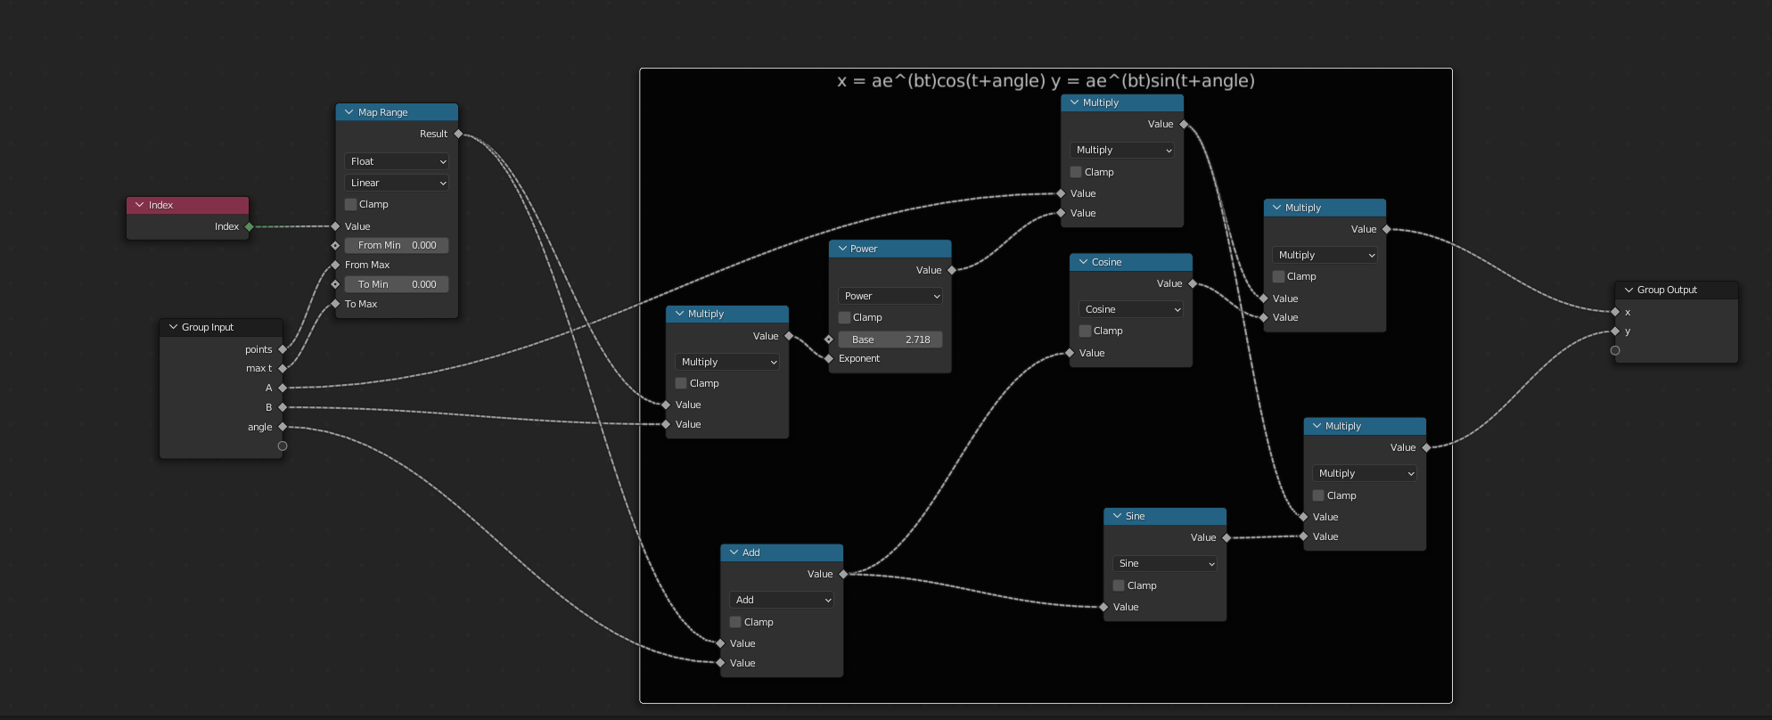Image resolution: width=1772 pixels, height=720 pixels.
Task: Enable Clamp checkbox in Sine node
Action: tap(1119, 585)
